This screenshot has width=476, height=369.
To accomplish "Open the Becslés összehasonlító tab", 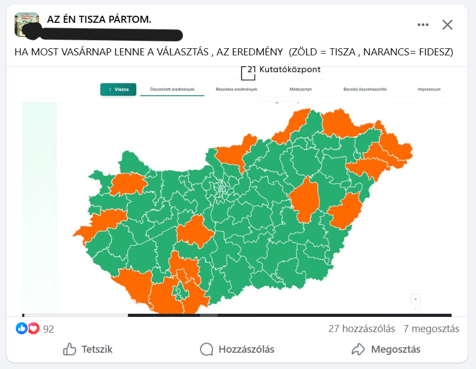I will 365,90.
